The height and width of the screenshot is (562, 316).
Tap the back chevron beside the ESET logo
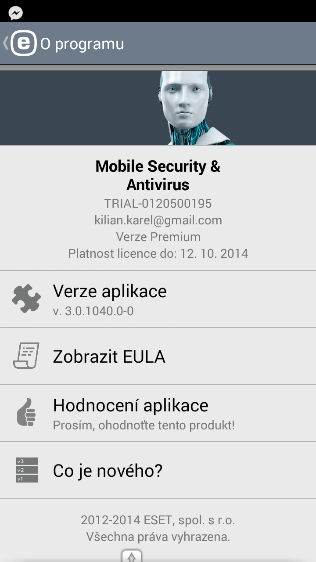5,43
